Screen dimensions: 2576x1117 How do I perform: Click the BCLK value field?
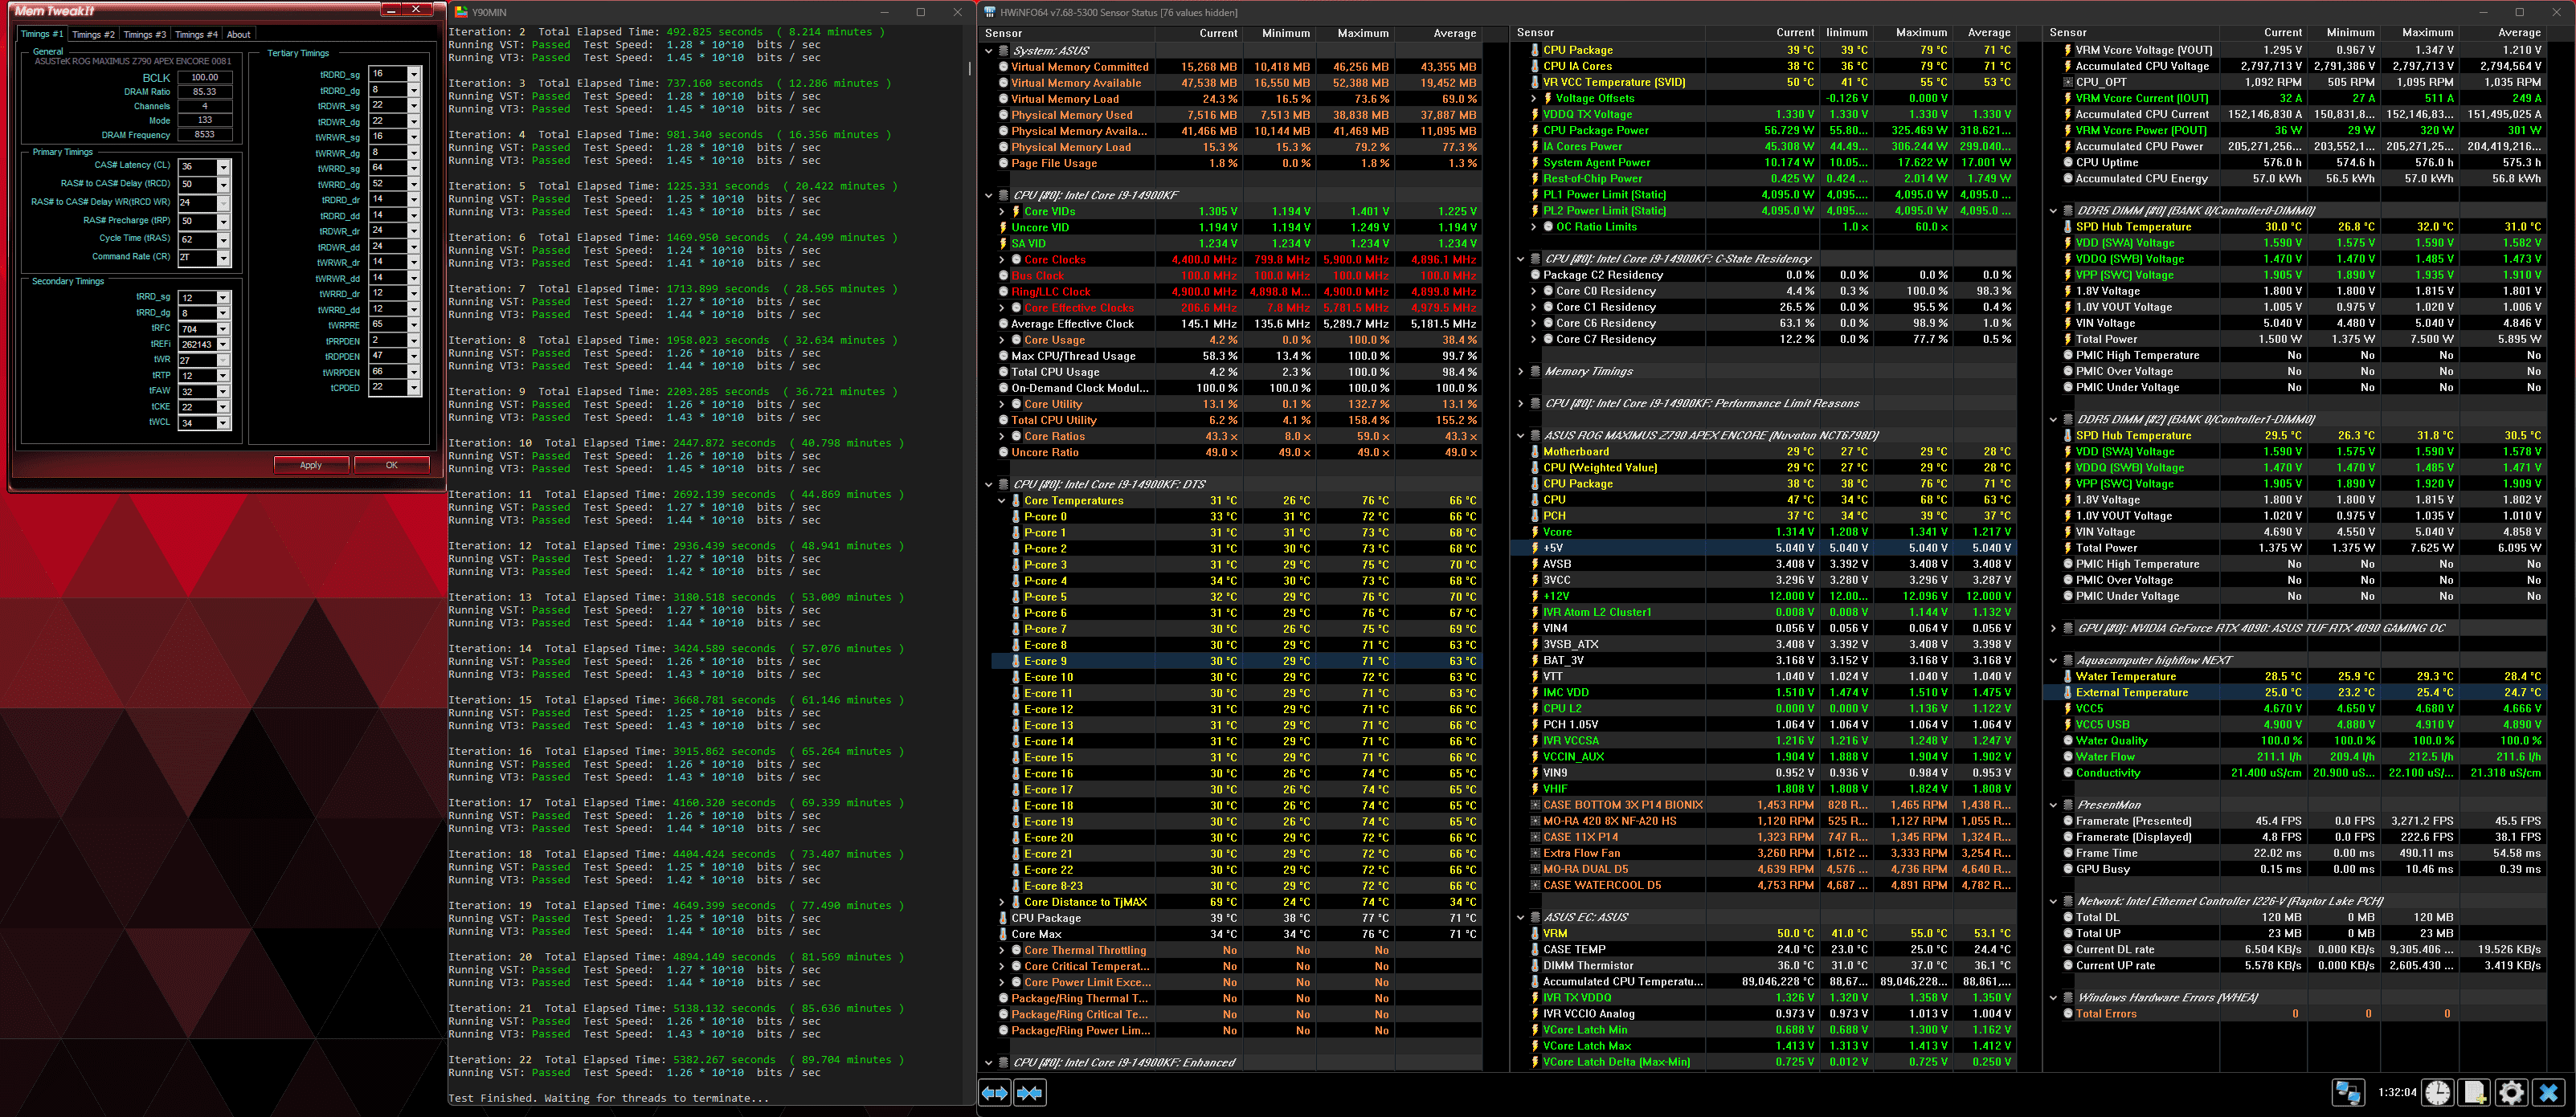[x=205, y=77]
